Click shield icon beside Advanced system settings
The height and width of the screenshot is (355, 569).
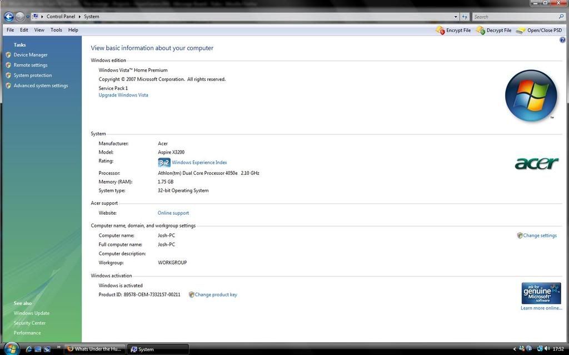pos(8,86)
